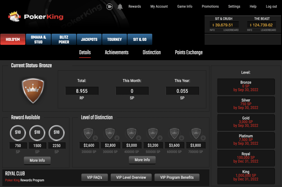
Task: Open the Rewards menu
Action: pyautogui.click(x=135, y=7)
